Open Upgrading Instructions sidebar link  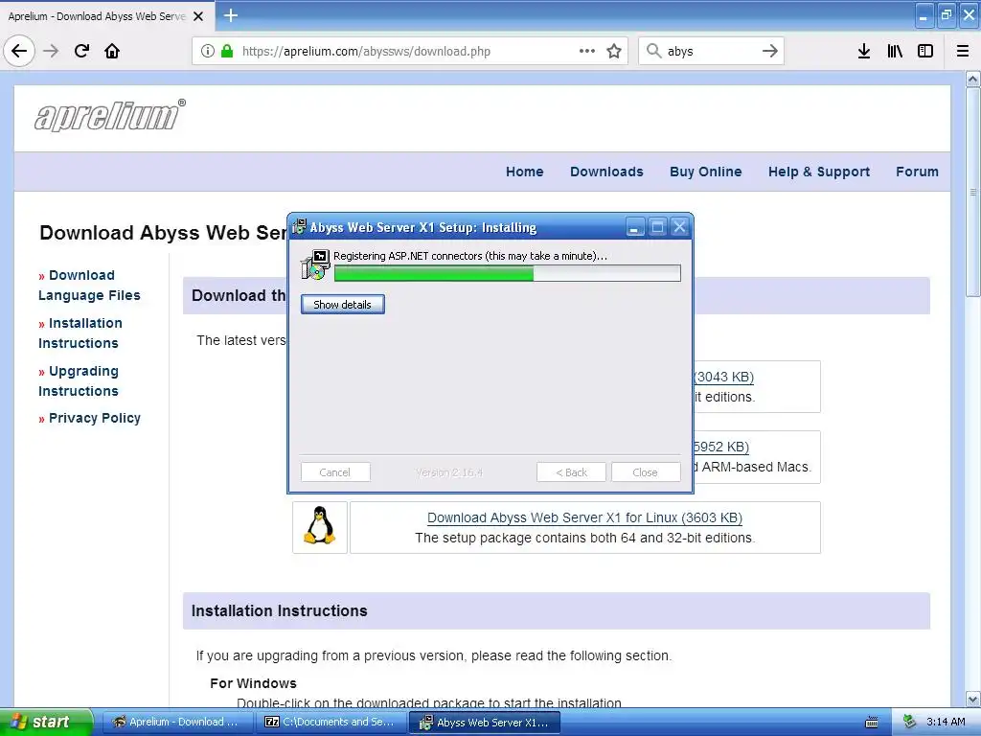pyautogui.click(x=79, y=380)
